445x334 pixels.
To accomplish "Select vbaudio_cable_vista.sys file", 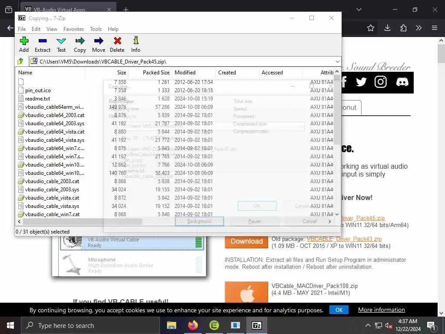I will 52,206.
